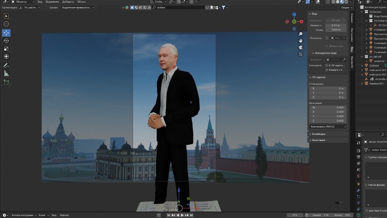This screenshot has height=218, width=387.
Task: Open the Render properties tab icon
Action: [358, 150]
